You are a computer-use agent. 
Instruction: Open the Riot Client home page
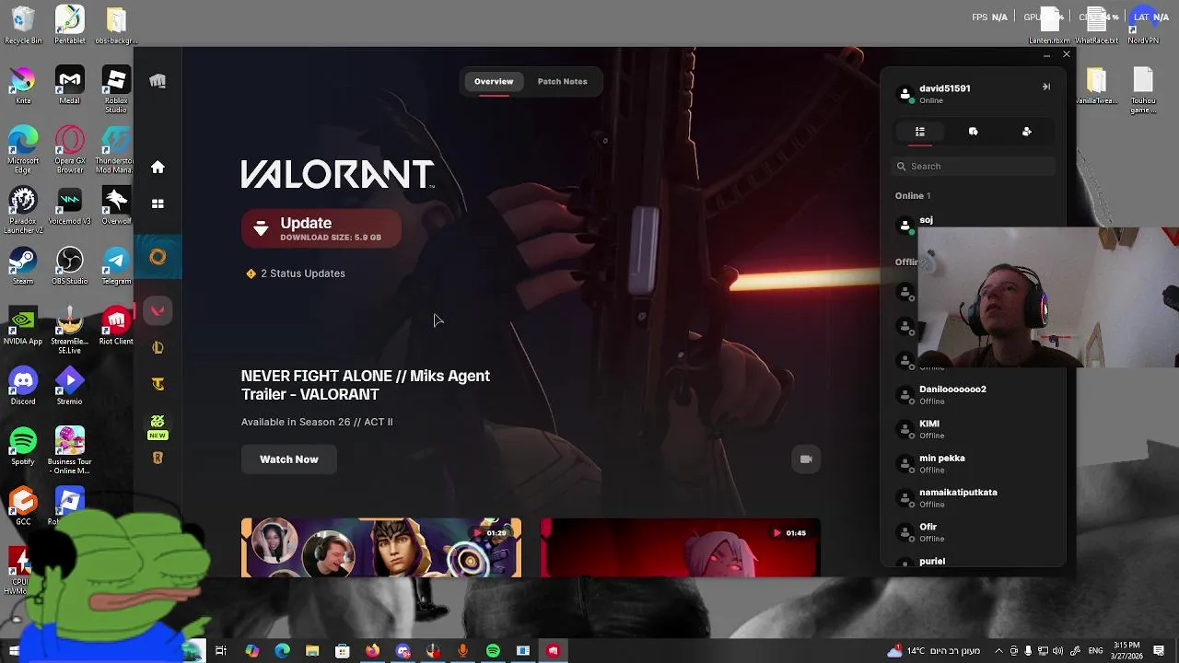click(158, 168)
